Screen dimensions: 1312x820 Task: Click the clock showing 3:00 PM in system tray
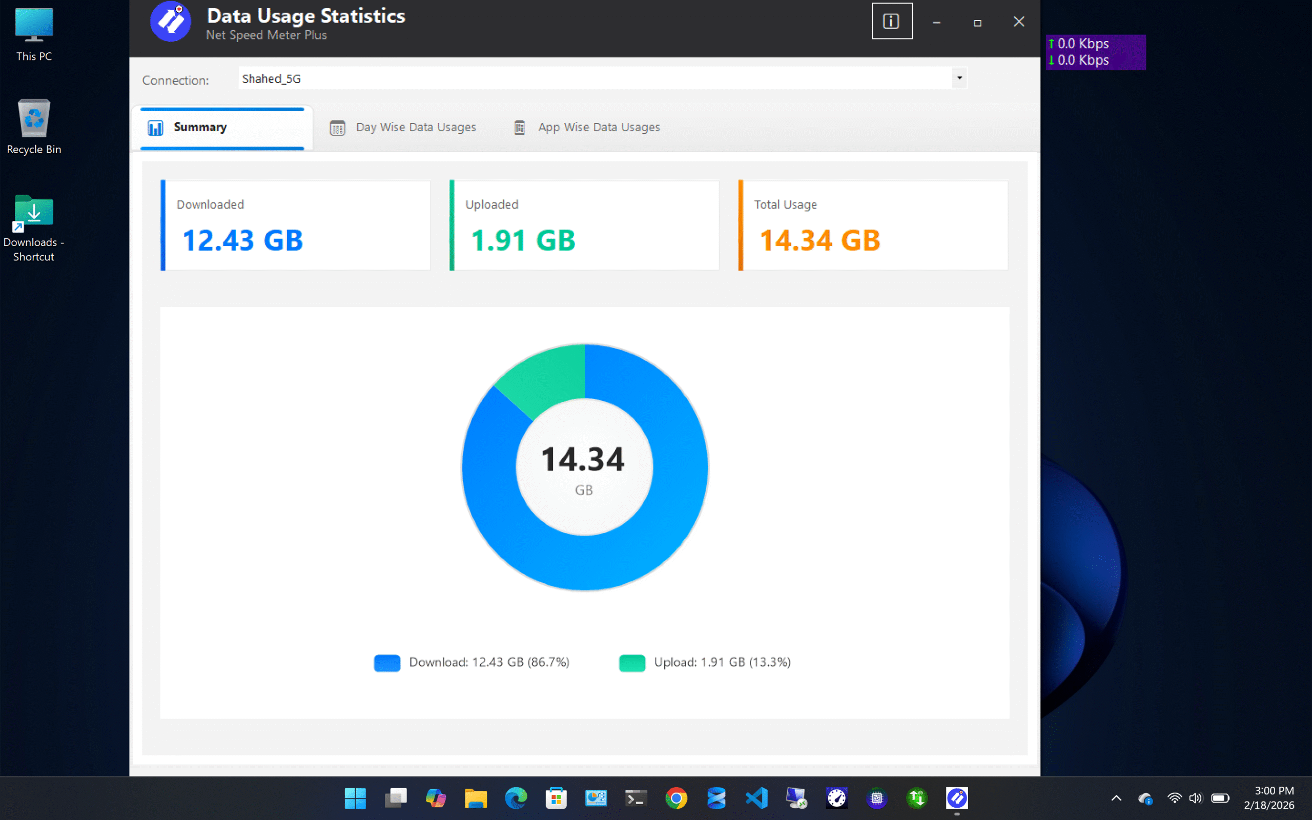point(1273,798)
